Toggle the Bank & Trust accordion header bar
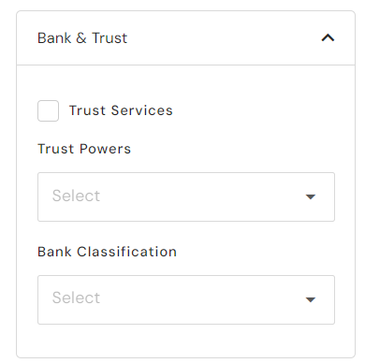The image size is (365, 363). 185,38
